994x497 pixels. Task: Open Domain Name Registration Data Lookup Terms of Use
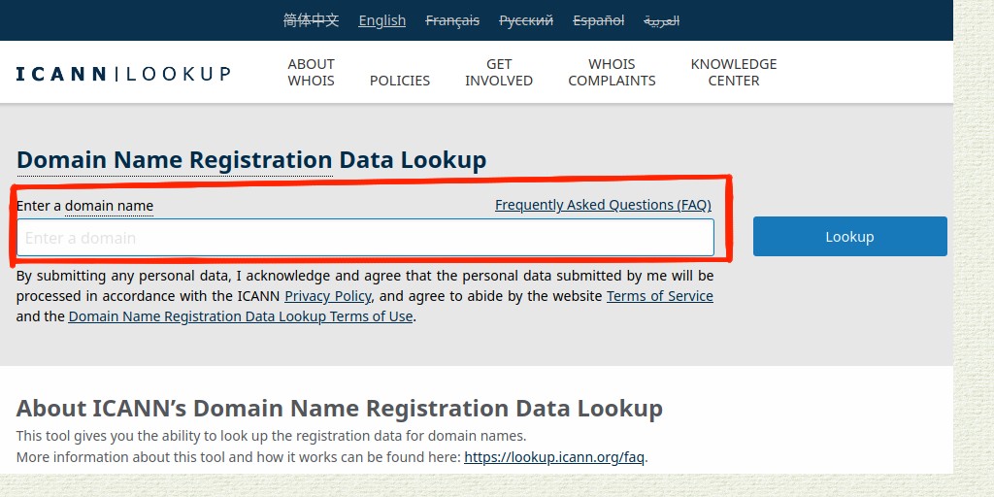pyautogui.click(x=241, y=316)
